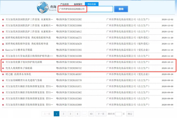Click red icon beside 粤G妆网备字2020181871 row
Image resolution: width=177 pixels, height=118 pixels.
pyautogui.click(x=3, y=87)
